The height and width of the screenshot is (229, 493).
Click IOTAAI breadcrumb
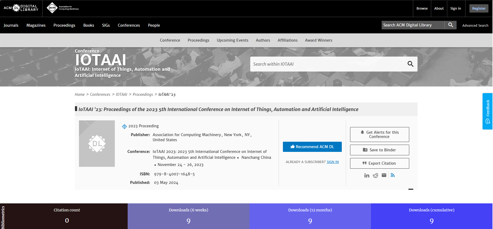122,94
